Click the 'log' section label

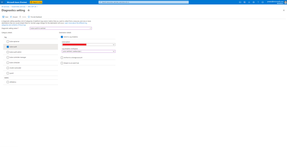point(5,37)
